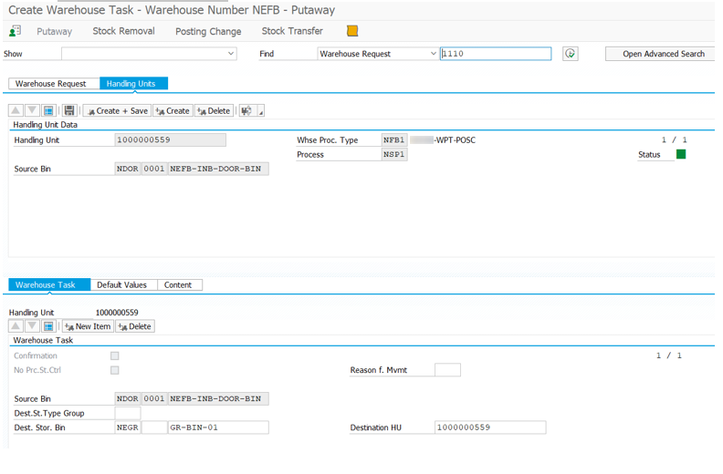Tick the Confirmation checkbox
The width and height of the screenshot is (723, 474).
point(115,355)
